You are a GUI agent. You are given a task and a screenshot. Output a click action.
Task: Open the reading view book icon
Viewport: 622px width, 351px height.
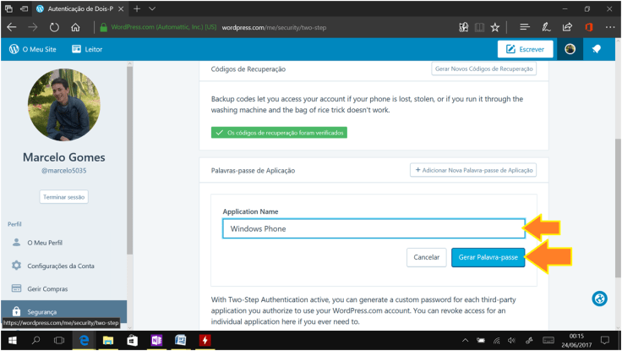click(x=478, y=27)
